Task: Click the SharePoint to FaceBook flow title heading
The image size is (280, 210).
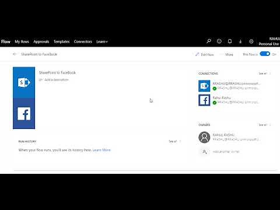Action: tap(57, 72)
